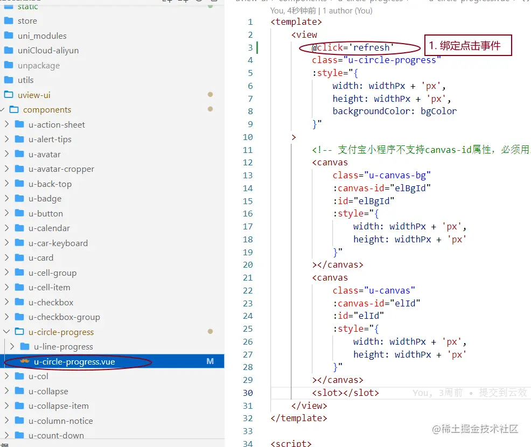Click the 'You, 4秒钟前 | 1 author' code lens

[x=321, y=11]
